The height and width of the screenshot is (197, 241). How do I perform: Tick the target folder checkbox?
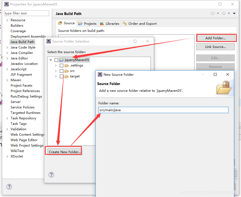coord(61,77)
